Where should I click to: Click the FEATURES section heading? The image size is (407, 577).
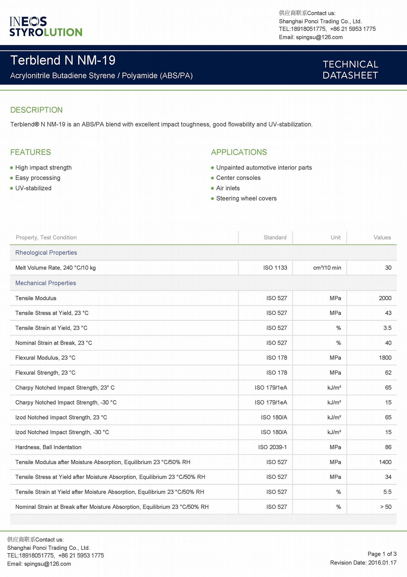(x=31, y=152)
